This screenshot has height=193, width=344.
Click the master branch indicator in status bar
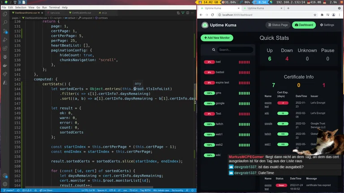click(9, 190)
